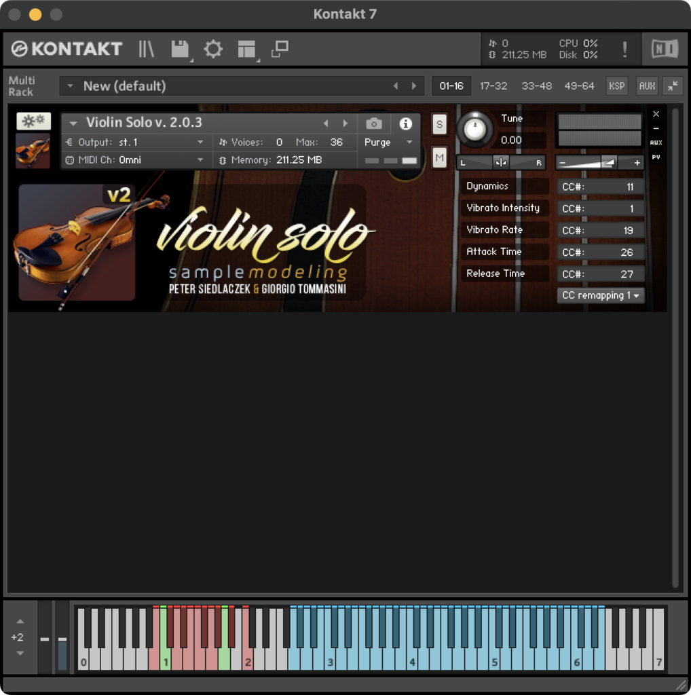Click the mod wheel
Screen dimensions: 691x695
pyautogui.click(x=62, y=637)
